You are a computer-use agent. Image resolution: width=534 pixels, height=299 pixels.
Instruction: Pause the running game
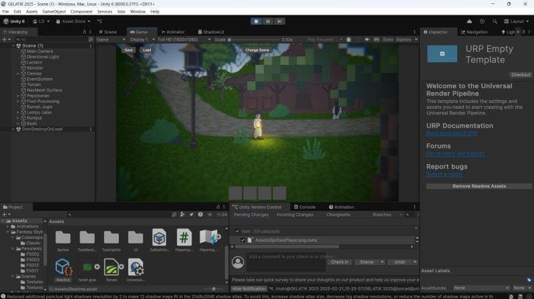tap(268, 21)
